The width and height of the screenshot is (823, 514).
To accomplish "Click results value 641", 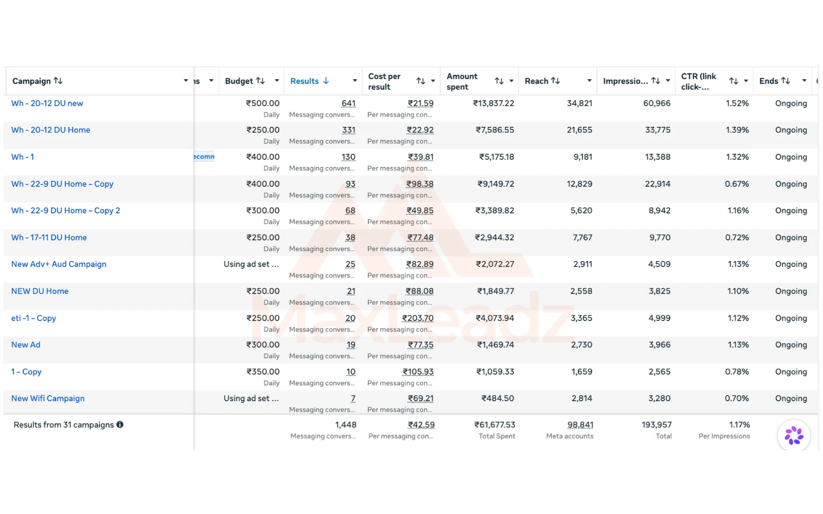I will (348, 103).
